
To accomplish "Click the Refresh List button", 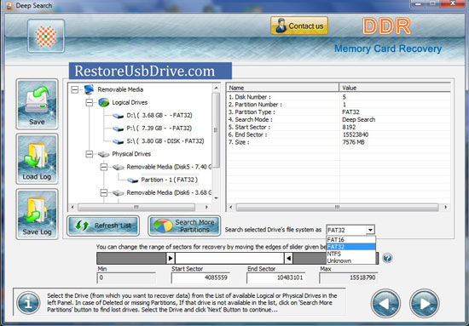I will pyautogui.click(x=103, y=226).
